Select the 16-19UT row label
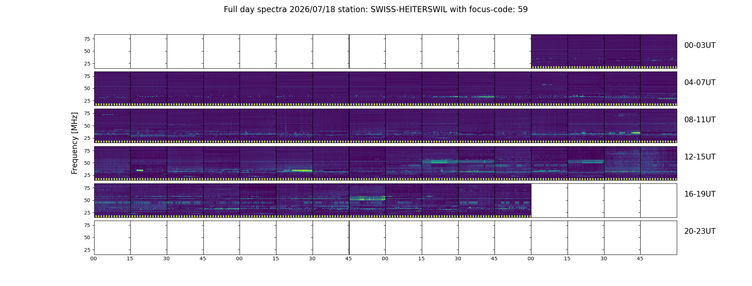 (x=700, y=194)
